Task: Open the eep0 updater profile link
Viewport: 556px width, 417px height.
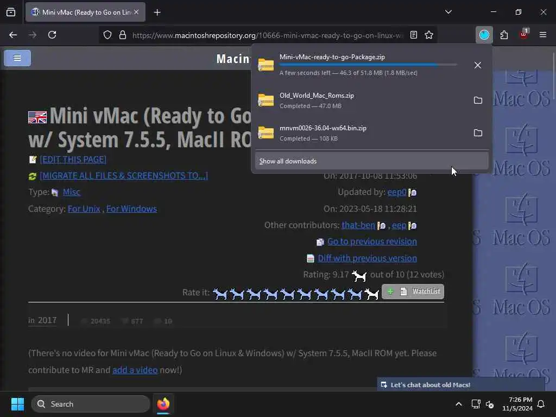Action: (397, 192)
